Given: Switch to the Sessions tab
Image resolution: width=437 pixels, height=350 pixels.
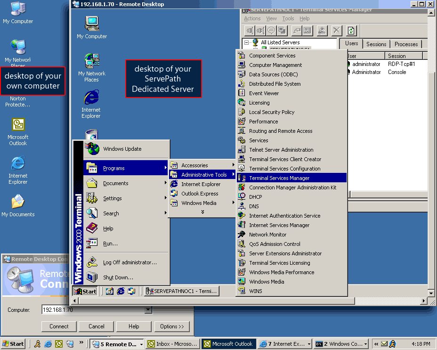Looking at the screenshot, I should [x=376, y=44].
